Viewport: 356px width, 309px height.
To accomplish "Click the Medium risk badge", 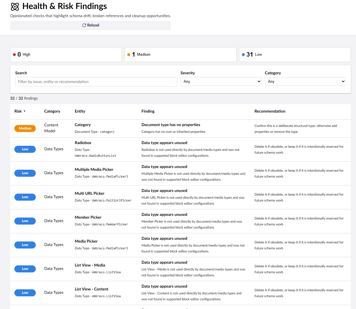I will (x=25, y=128).
